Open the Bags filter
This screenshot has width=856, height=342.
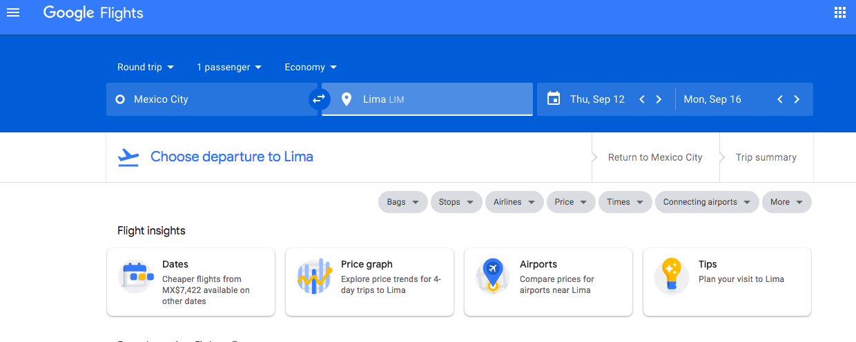(x=403, y=202)
